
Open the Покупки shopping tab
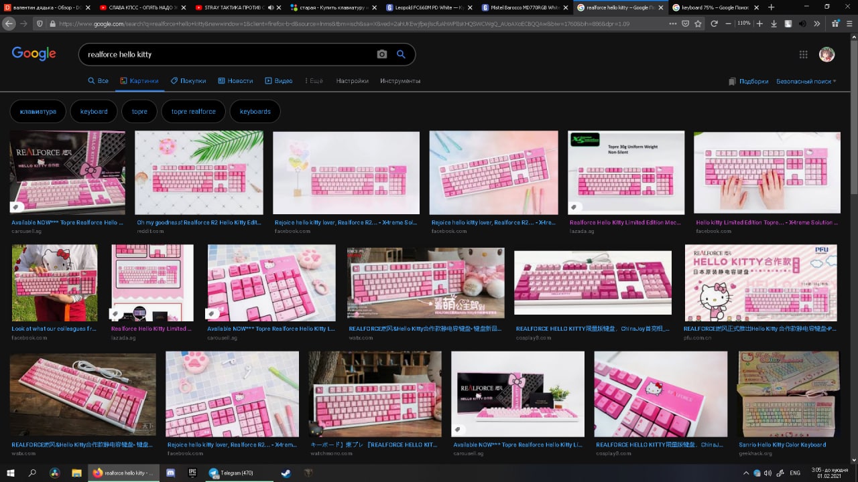(188, 81)
